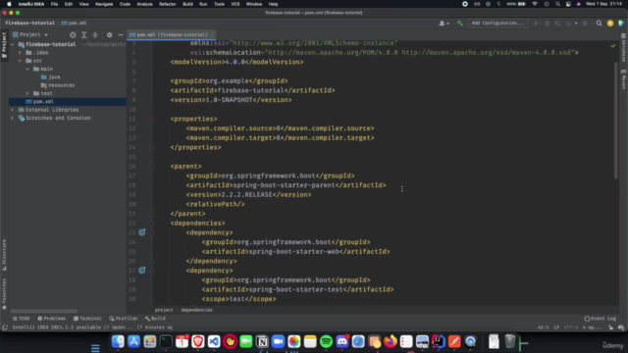
Task: Click the dependencies breadcrumb
Action: coord(196,310)
